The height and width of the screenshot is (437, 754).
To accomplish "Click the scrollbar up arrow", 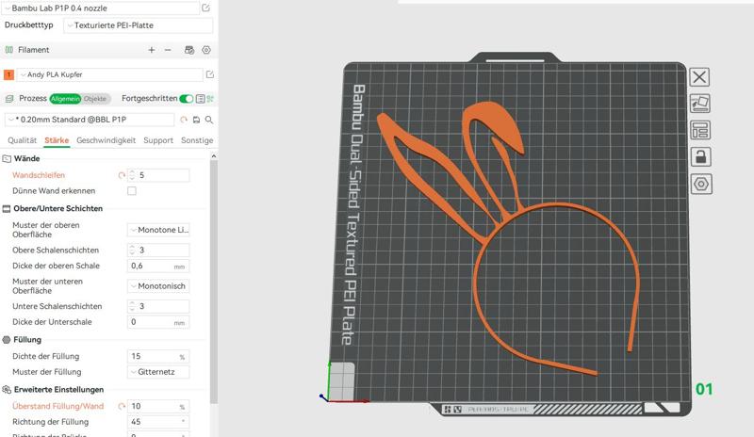I will click(x=214, y=156).
